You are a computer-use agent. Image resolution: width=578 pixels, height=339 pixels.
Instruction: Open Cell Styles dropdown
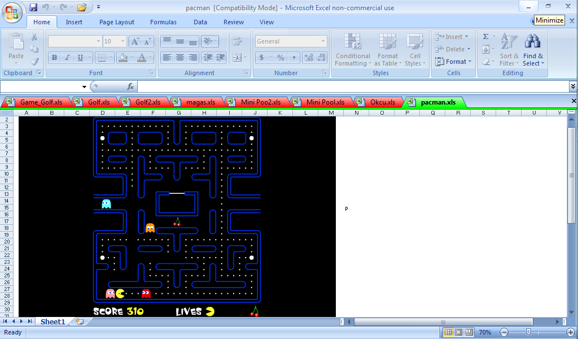pyautogui.click(x=415, y=50)
